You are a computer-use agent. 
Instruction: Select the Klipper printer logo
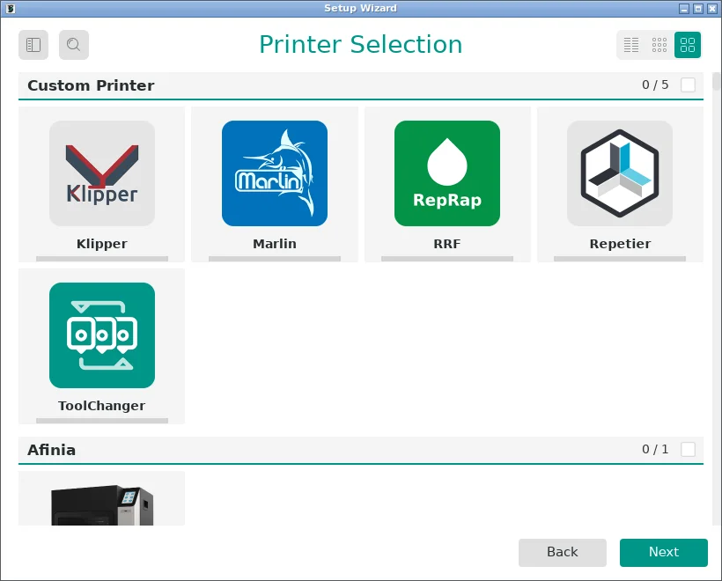[102, 173]
